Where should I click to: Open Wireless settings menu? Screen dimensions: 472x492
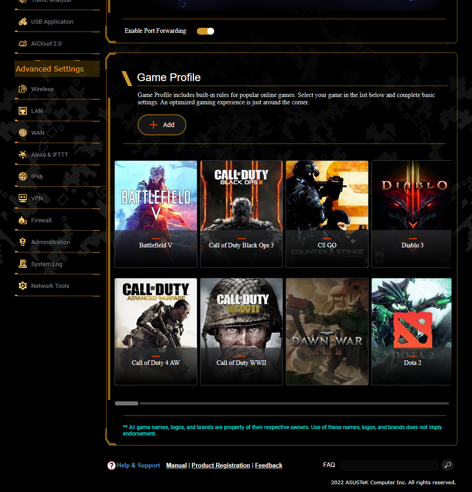click(57, 89)
